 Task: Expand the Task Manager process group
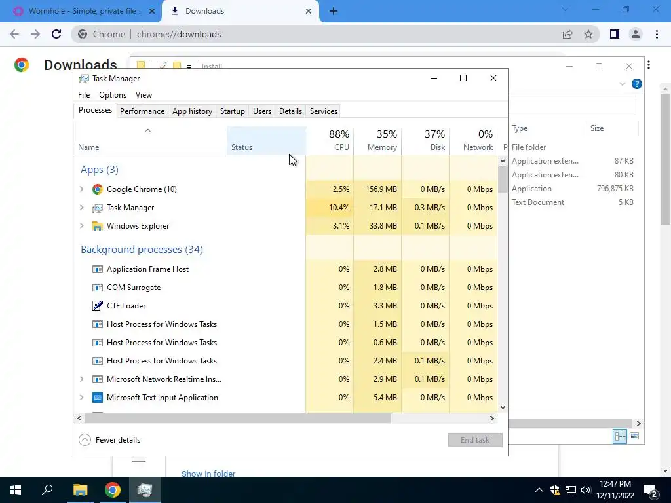(82, 208)
